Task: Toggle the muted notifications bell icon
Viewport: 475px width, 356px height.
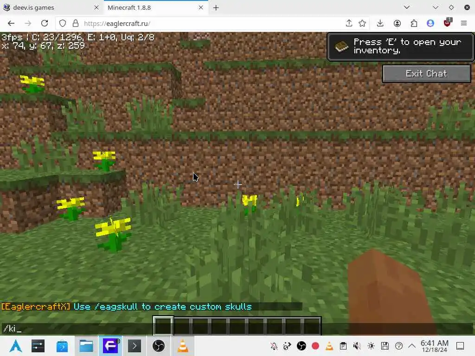Action: (274, 346)
